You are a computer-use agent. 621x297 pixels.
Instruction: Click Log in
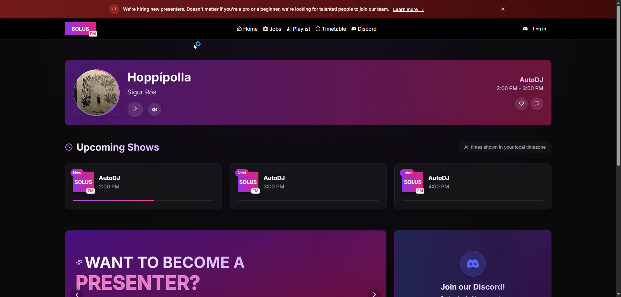pyautogui.click(x=539, y=29)
